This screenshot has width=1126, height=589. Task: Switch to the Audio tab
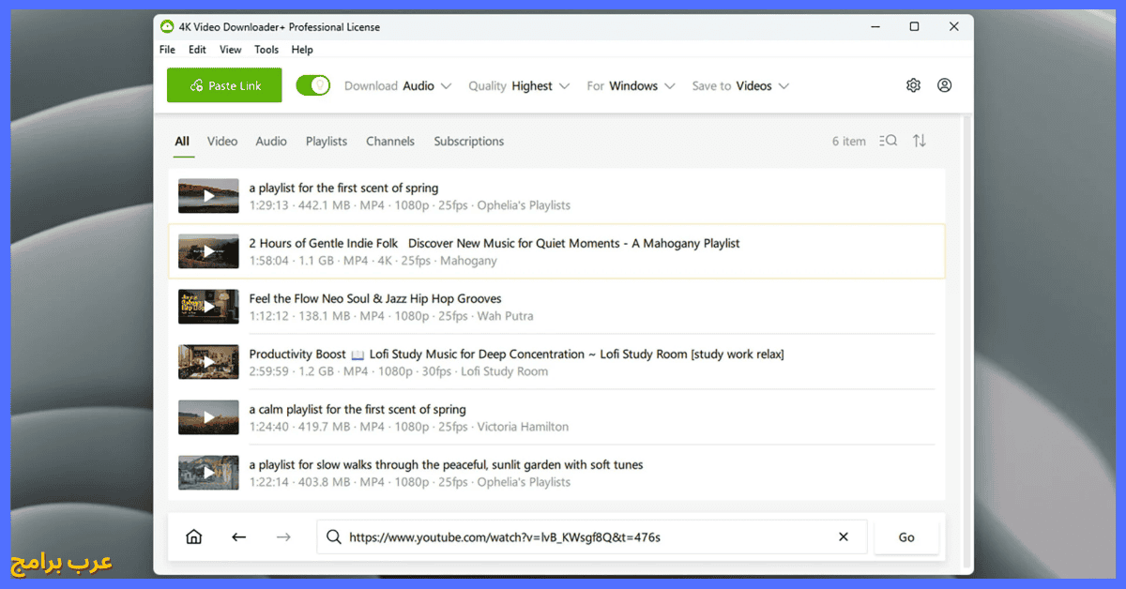click(x=271, y=142)
